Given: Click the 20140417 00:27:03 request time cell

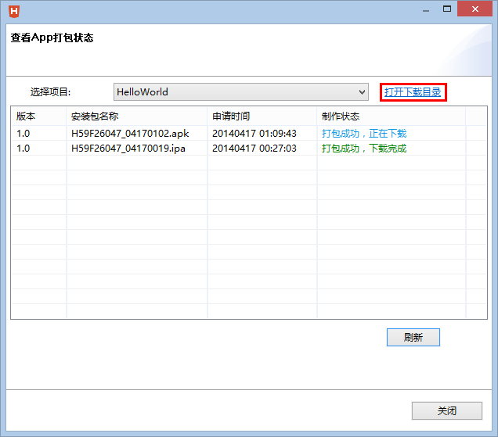Looking at the screenshot, I should point(254,149).
